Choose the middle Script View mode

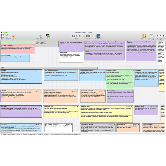pos(88,36)
